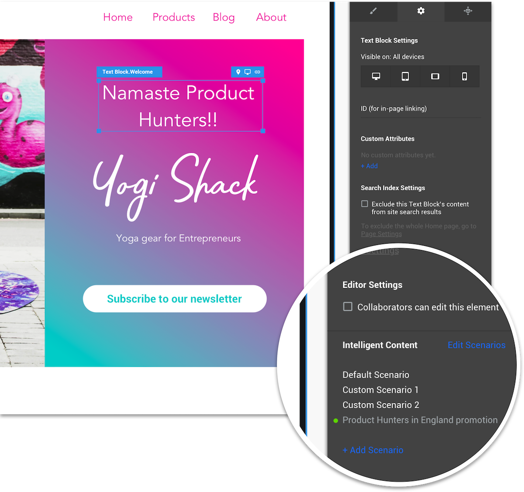Image resolution: width=524 pixels, height=492 pixels.
Task: Add a new custom attribute
Action: click(x=369, y=166)
